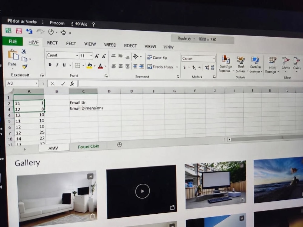Click the green spreadsheet icon in quick access toolbar

point(8,30)
